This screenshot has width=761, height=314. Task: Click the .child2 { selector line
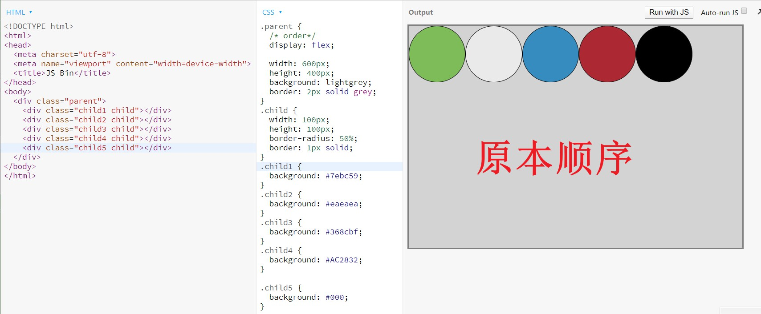(281, 194)
